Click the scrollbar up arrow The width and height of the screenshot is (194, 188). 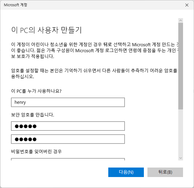(181, 20)
